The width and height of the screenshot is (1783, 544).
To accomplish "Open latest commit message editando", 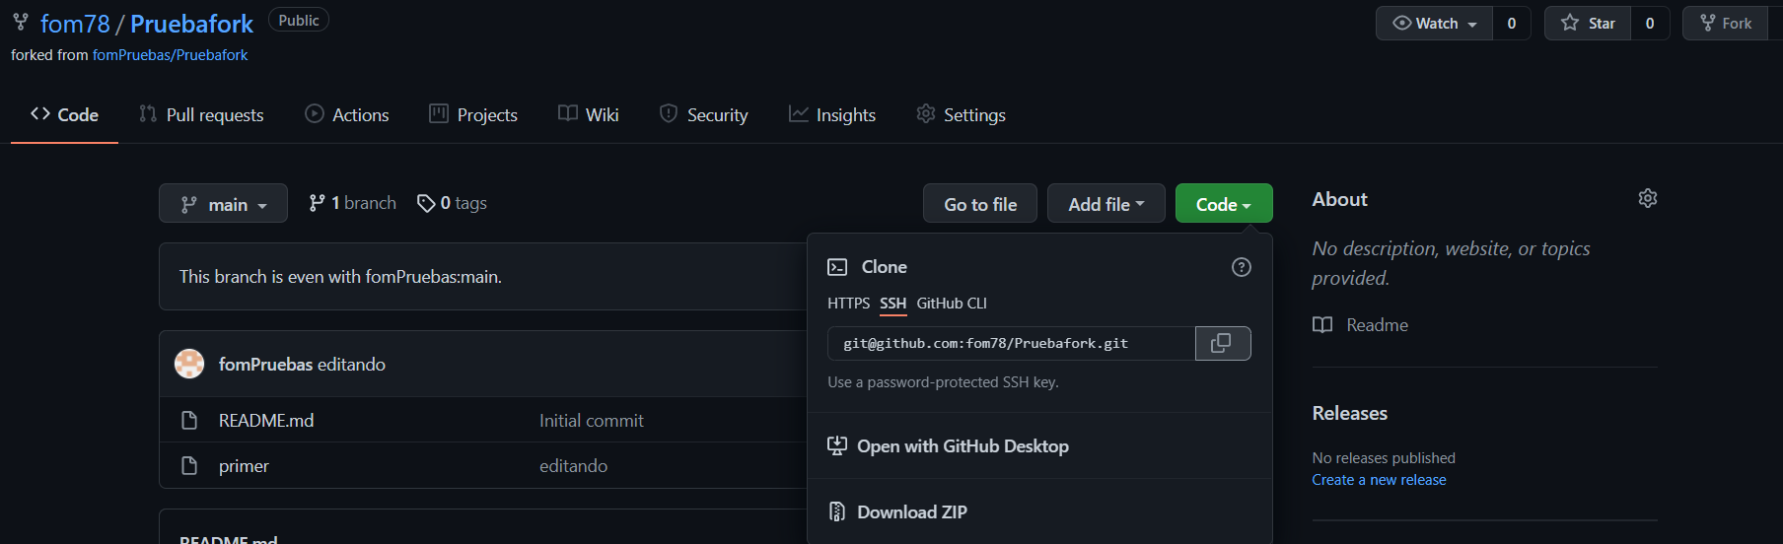I will coord(351,365).
